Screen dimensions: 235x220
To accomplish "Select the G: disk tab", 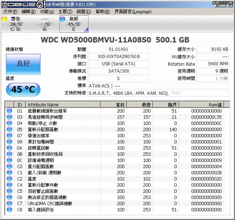I will [45, 24].
